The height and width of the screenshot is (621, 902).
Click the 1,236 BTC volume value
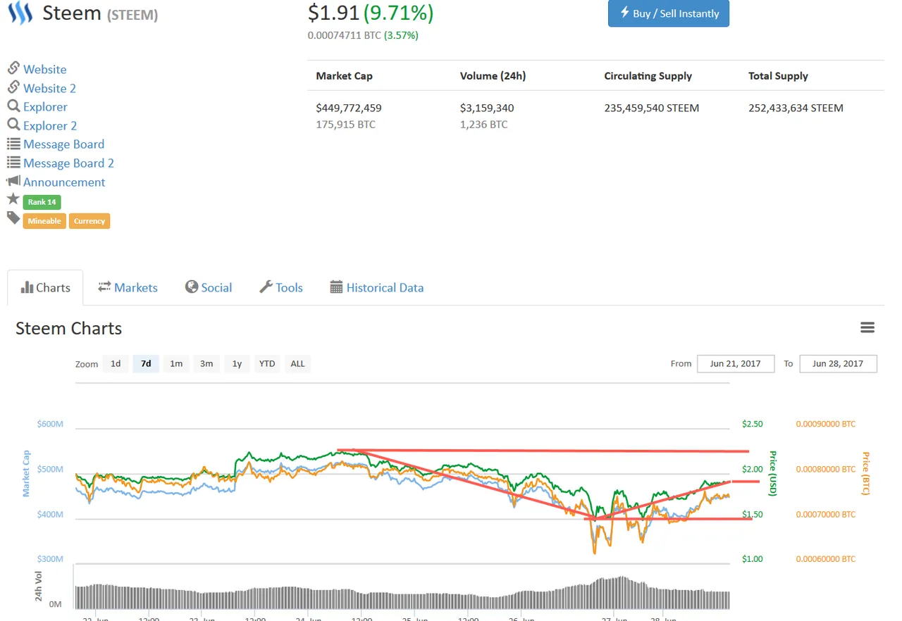(x=483, y=125)
